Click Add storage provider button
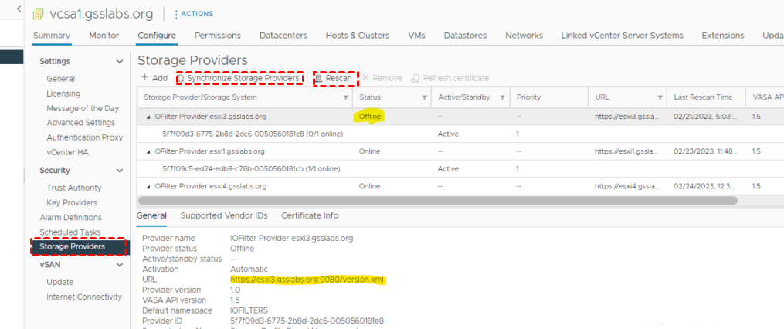This screenshot has width=784, height=329. [x=154, y=78]
